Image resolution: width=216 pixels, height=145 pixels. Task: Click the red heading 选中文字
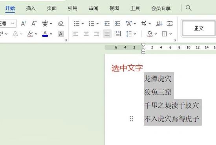(x=127, y=68)
